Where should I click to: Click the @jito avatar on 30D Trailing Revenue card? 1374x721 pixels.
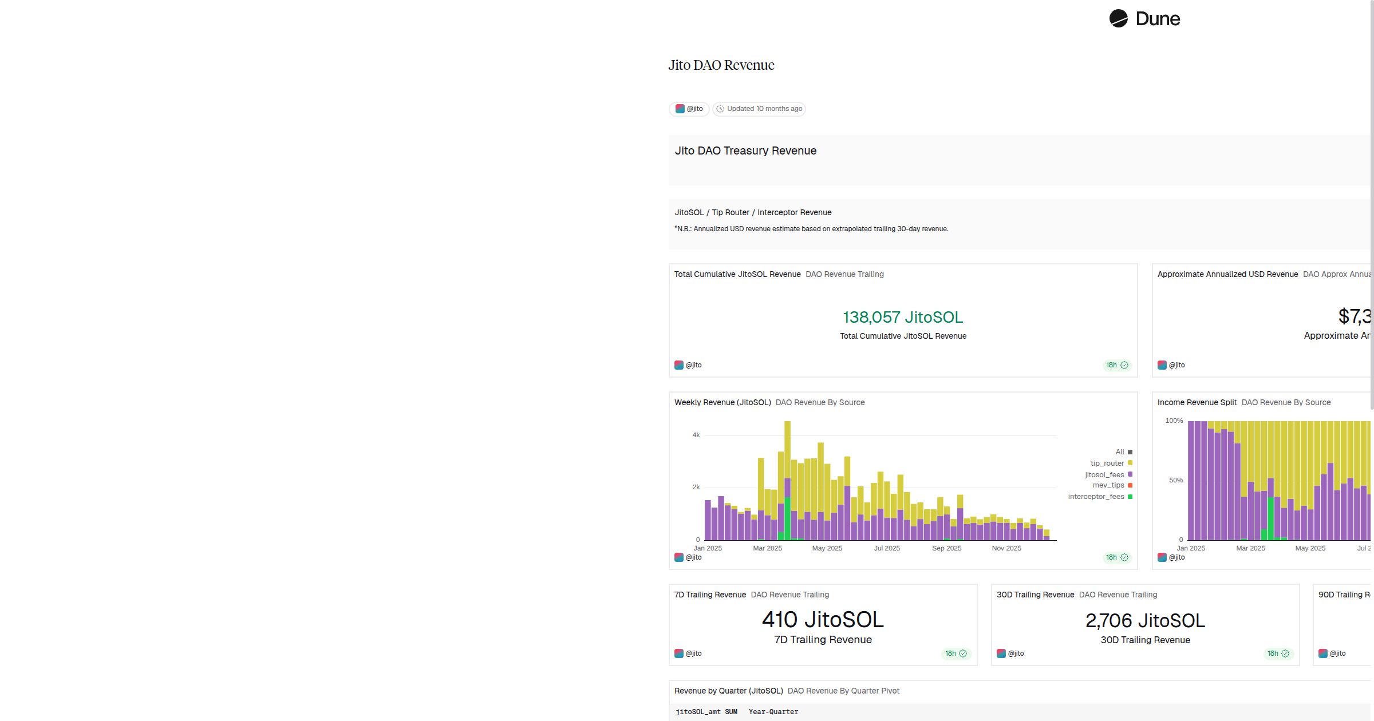tap(1001, 653)
